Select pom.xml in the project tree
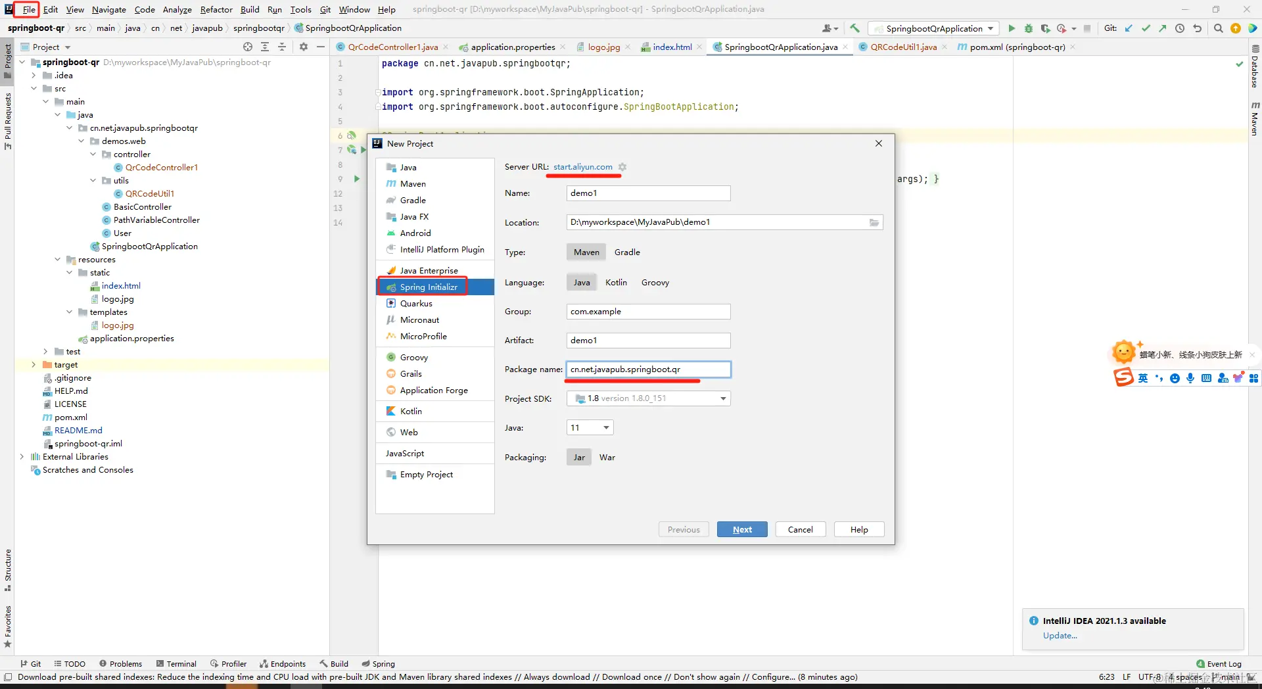The image size is (1262, 689). (x=71, y=417)
